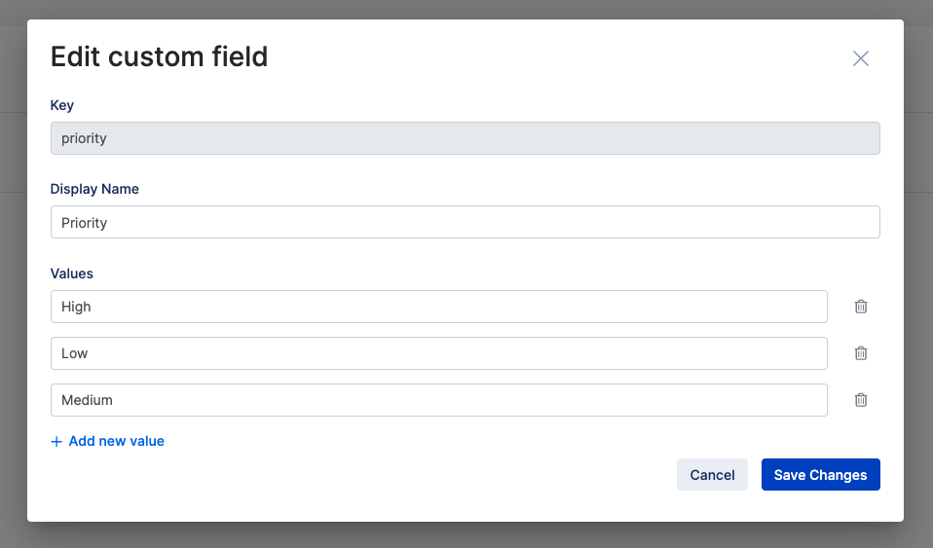Click the "Key" field label

point(62,105)
